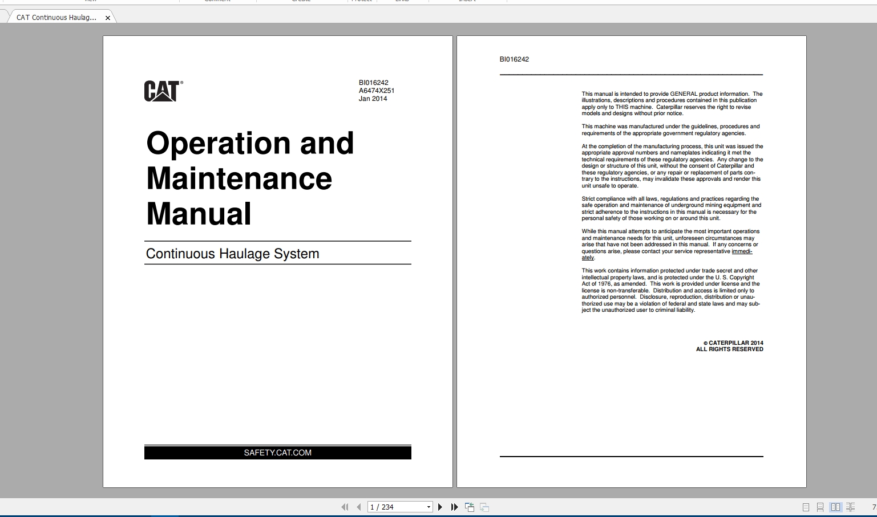The height and width of the screenshot is (517, 877).
Task: Go forward to the next view
Action: (x=484, y=507)
